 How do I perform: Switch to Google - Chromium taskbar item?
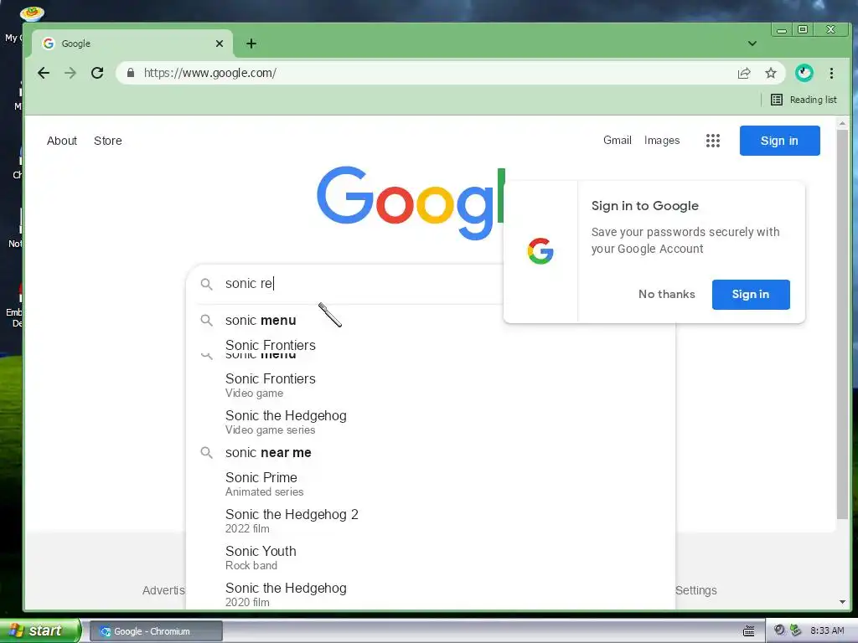click(155, 631)
